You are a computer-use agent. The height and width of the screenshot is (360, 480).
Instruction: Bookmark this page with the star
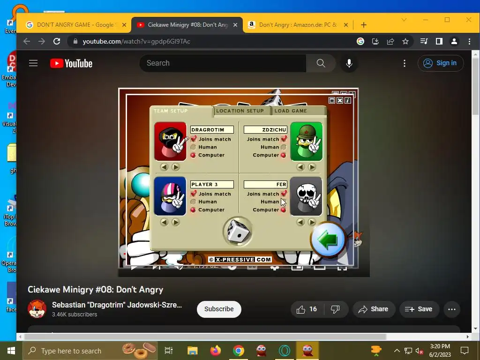point(405,41)
